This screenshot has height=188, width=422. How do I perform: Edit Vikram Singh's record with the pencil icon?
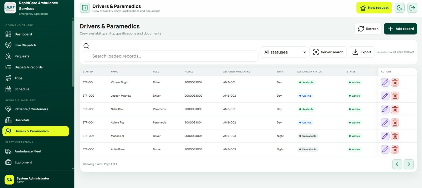coord(385,82)
